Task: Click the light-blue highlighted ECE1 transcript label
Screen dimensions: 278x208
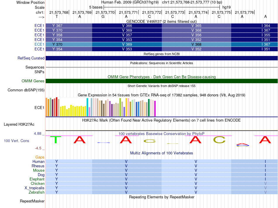Action: pyautogui.click(x=39, y=44)
